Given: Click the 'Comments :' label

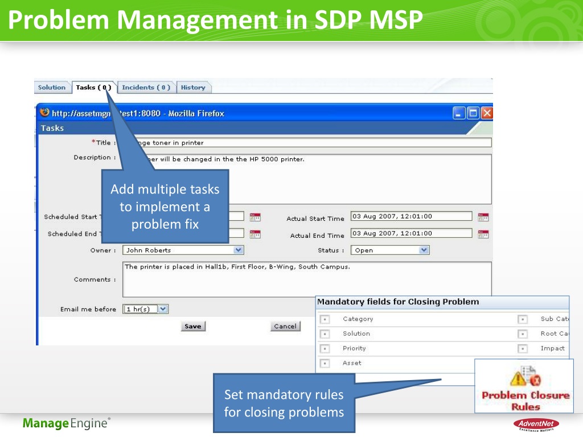Looking at the screenshot, I should tap(95, 279).
